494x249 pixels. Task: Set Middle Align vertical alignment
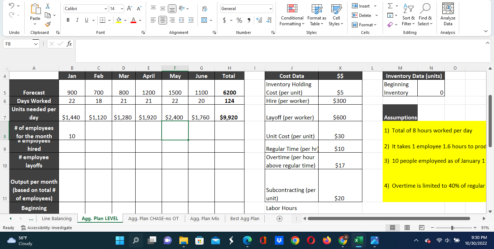pos(163,8)
